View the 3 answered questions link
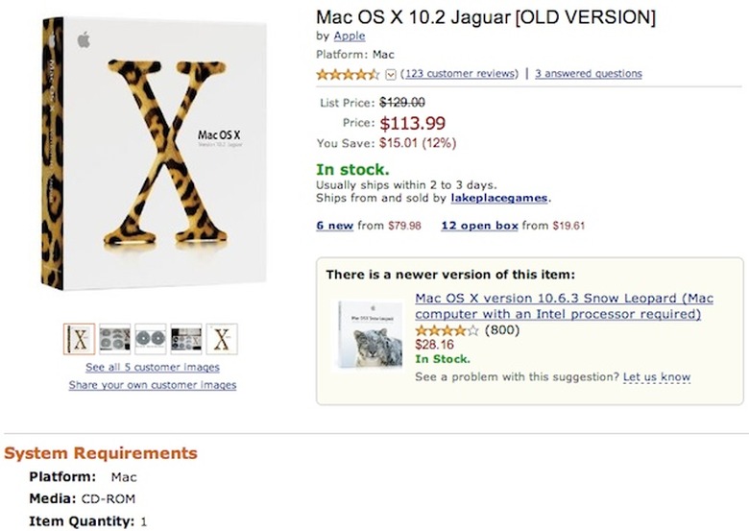The image size is (749, 531). pos(588,74)
